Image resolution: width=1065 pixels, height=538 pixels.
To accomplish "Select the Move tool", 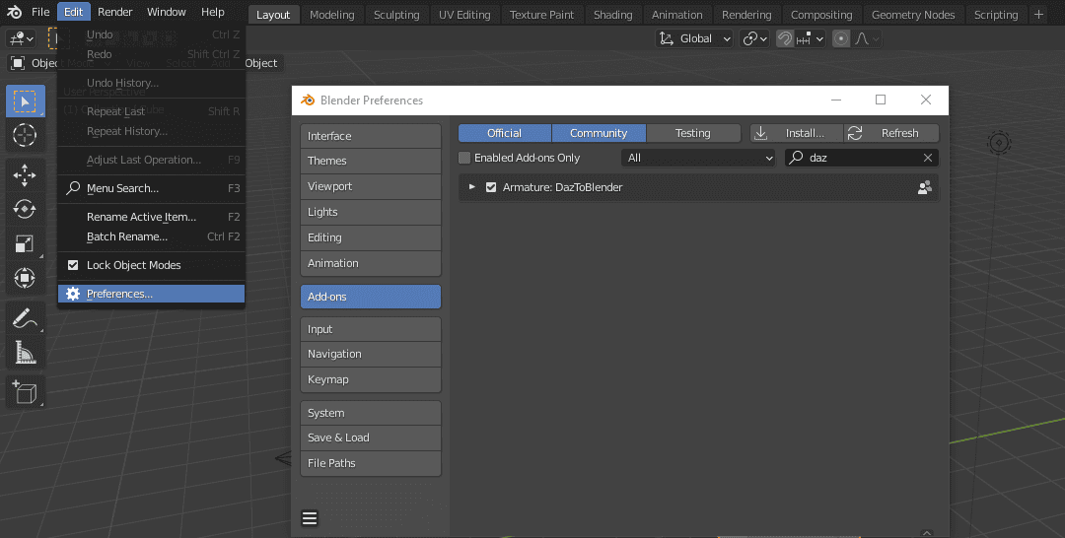I will [x=25, y=175].
